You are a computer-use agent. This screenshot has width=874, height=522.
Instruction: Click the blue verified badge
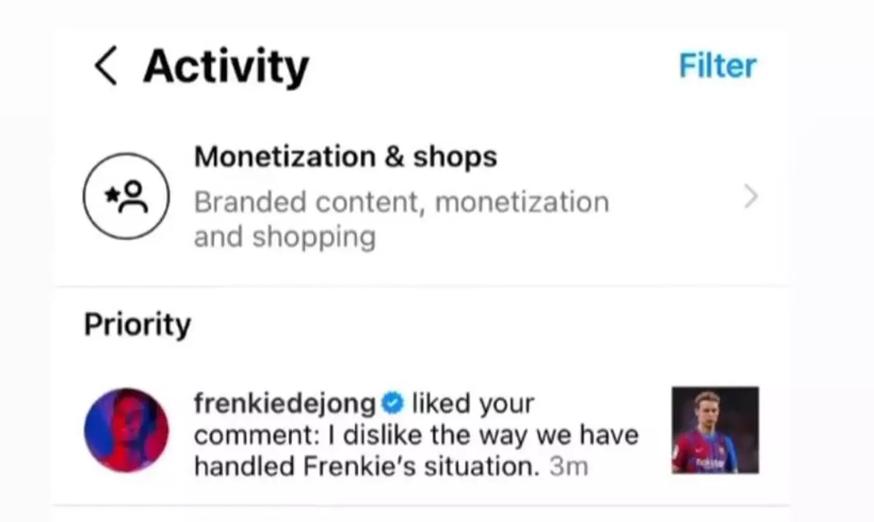coord(393,402)
